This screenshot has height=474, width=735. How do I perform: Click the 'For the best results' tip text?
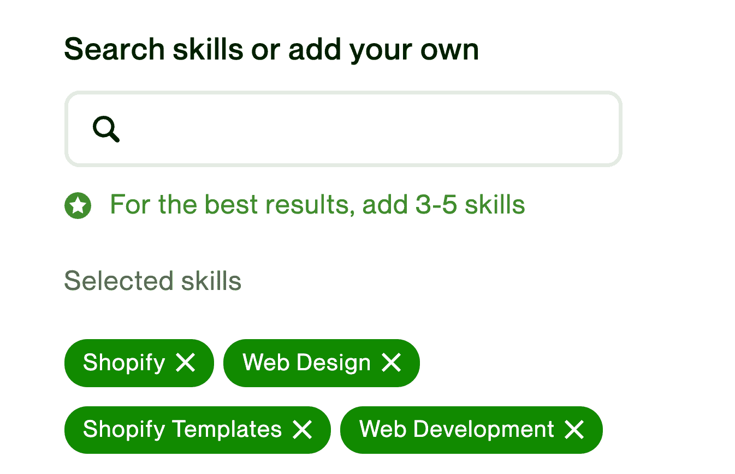pos(317,205)
